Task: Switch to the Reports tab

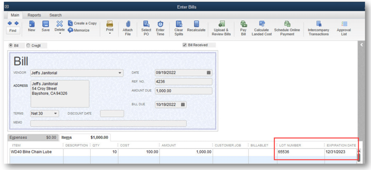Action: pyautogui.click(x=34, y=15)
